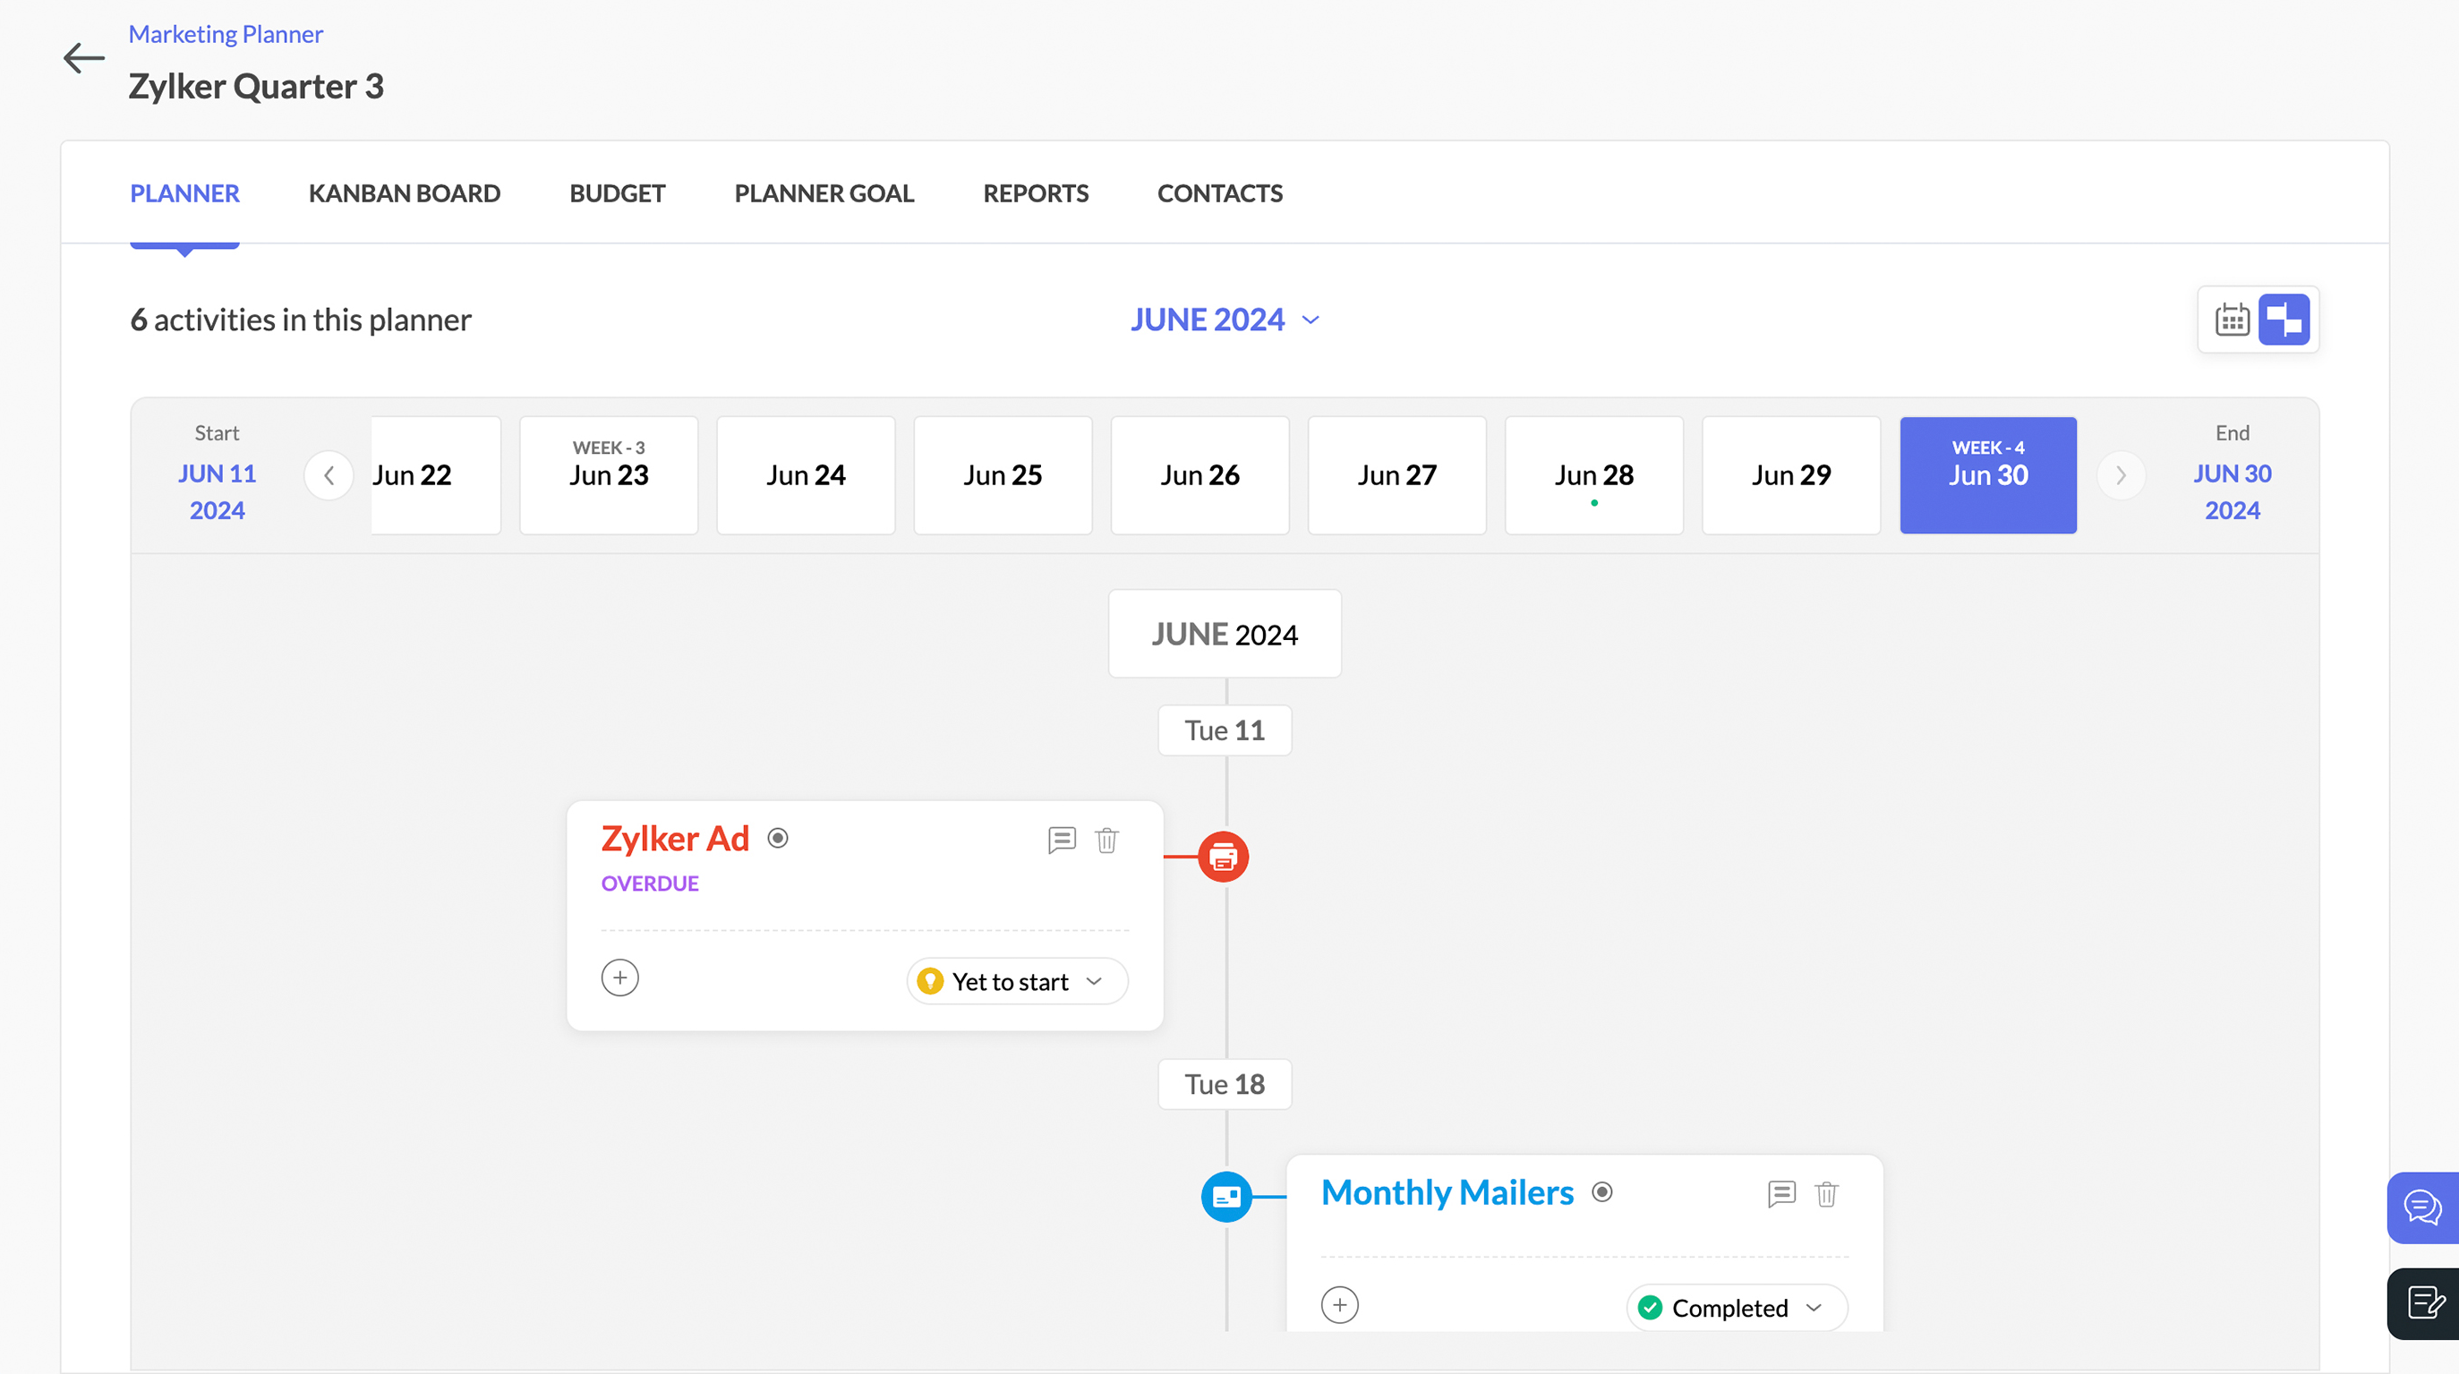Open the Yet to start status dropdown

(1016, 982)
